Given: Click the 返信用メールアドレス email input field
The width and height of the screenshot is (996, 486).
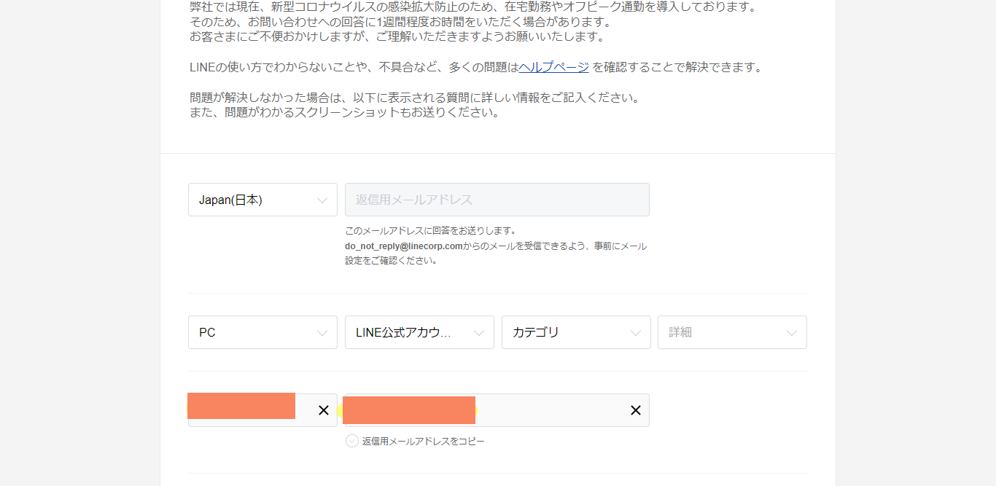Looking at the screenshot, I should point(497,200).
